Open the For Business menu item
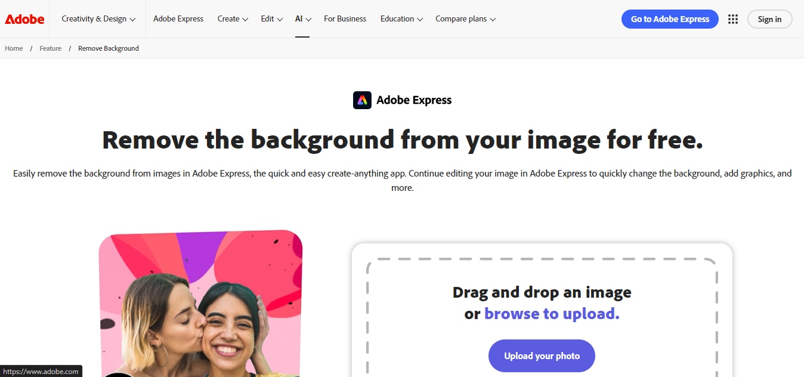The height and width of the screenshot is (377, 804). tap(345, 18)
